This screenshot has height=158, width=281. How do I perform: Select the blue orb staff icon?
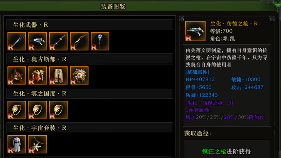(100, 41)
